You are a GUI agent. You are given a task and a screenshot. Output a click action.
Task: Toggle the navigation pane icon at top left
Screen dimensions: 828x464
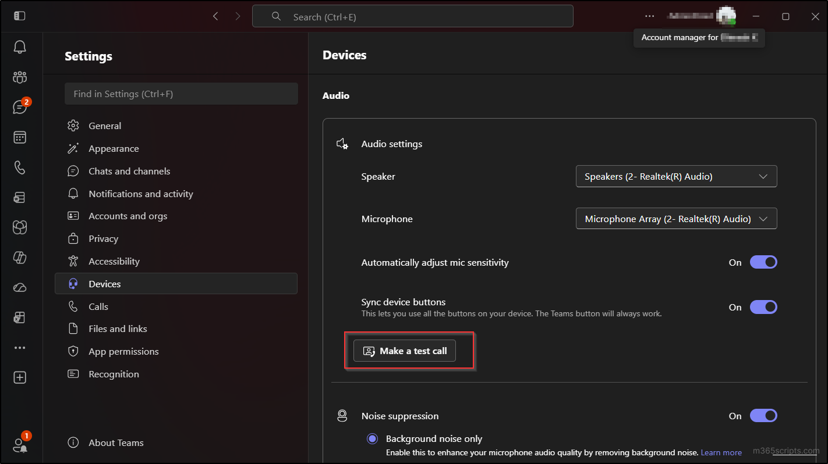[x=20, y=16]
